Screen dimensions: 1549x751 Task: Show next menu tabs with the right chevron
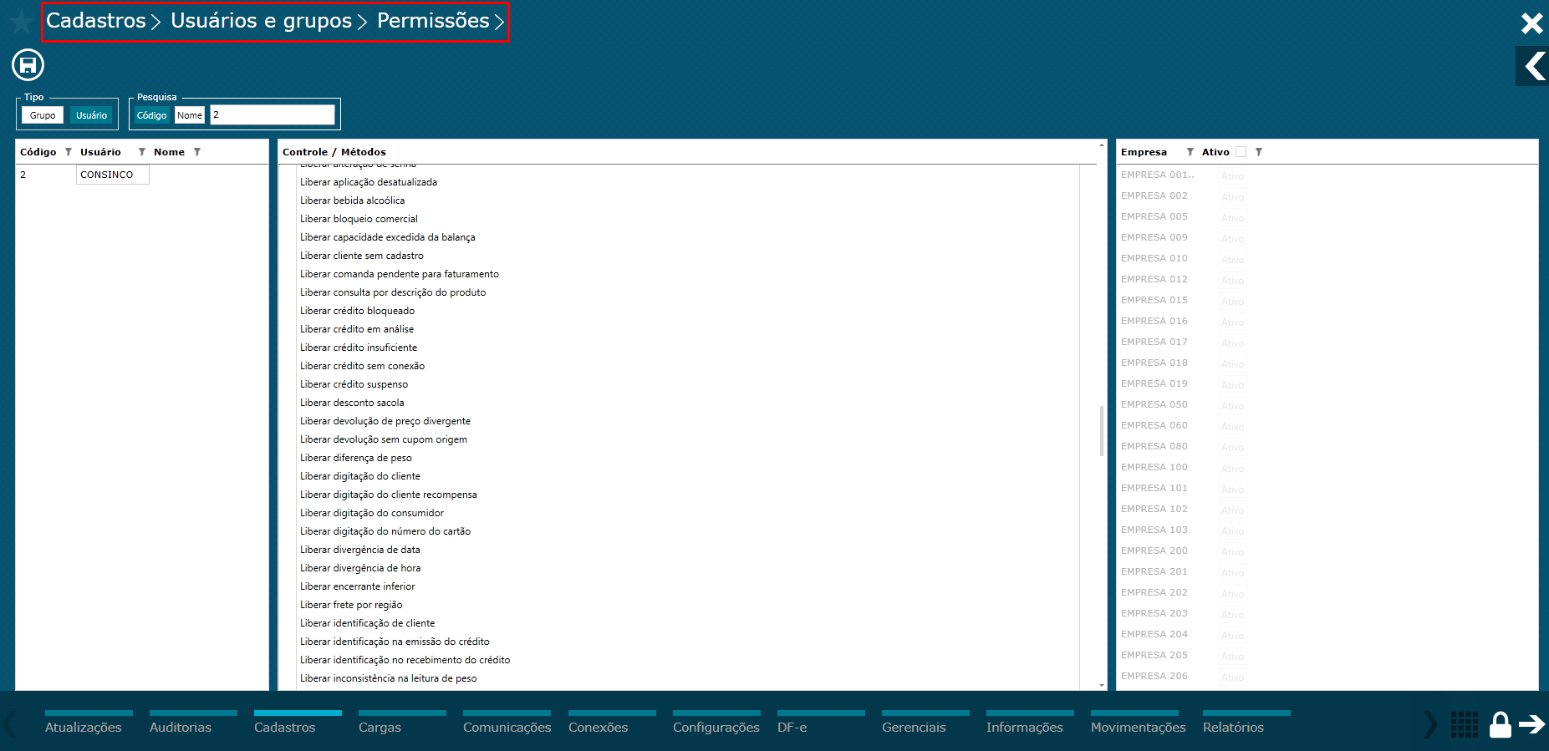(x=1430, y=724)
